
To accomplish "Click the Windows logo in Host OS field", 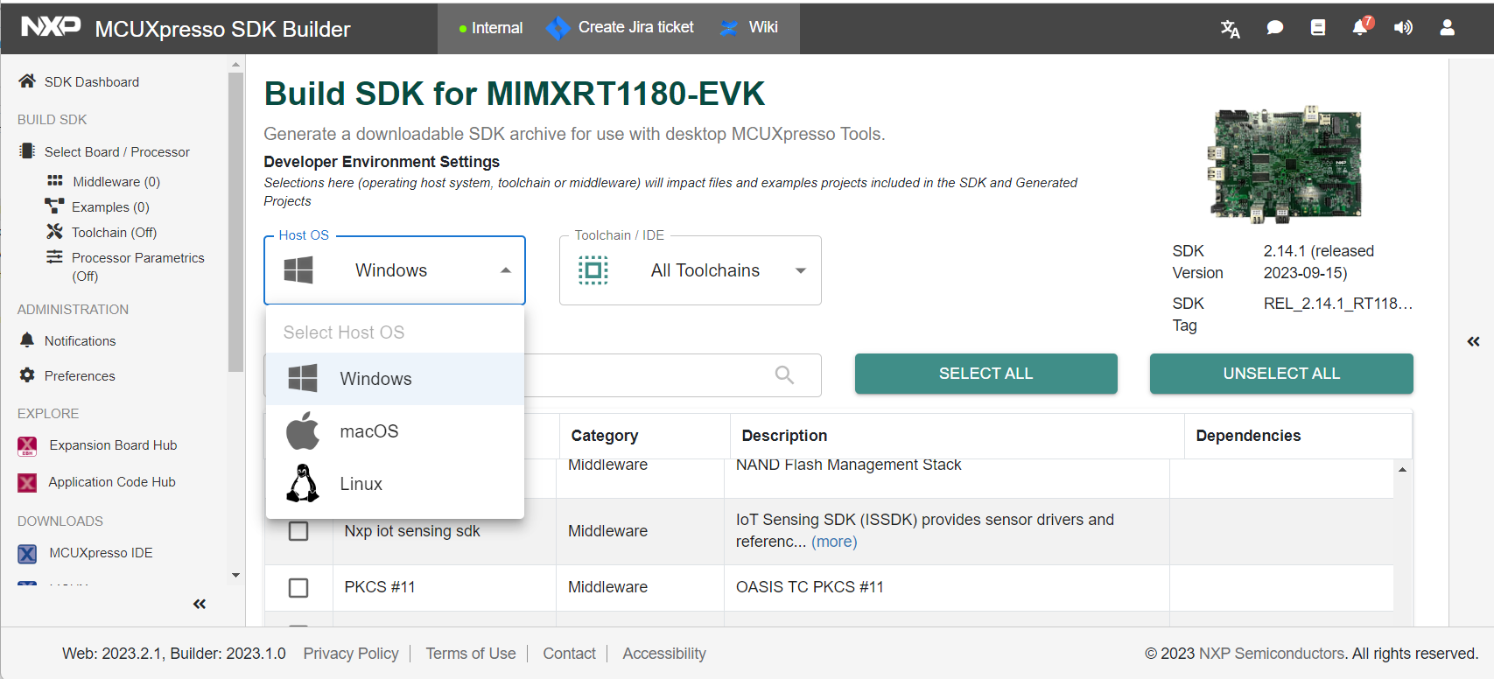I will coord(298,270).
